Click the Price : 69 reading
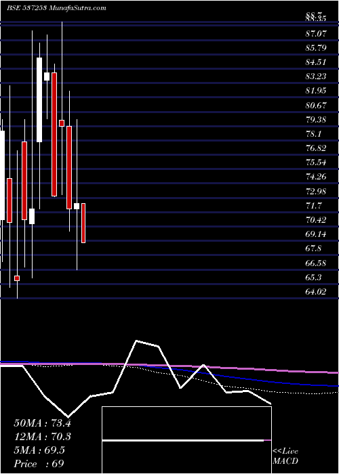The height and width of the screenshot is (474, 339). click(39, 464)
